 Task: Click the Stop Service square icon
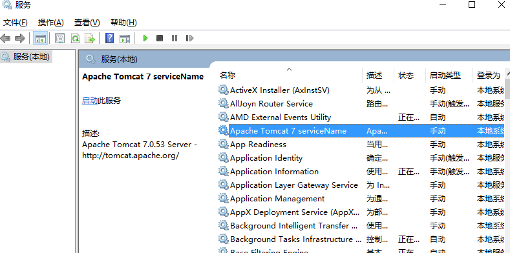click(x=160, y=38)
